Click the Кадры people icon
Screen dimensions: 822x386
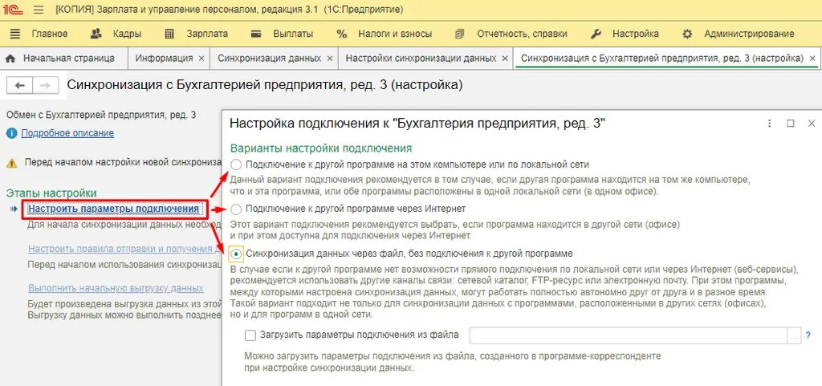pyautogui.click(x=96, y=34)
